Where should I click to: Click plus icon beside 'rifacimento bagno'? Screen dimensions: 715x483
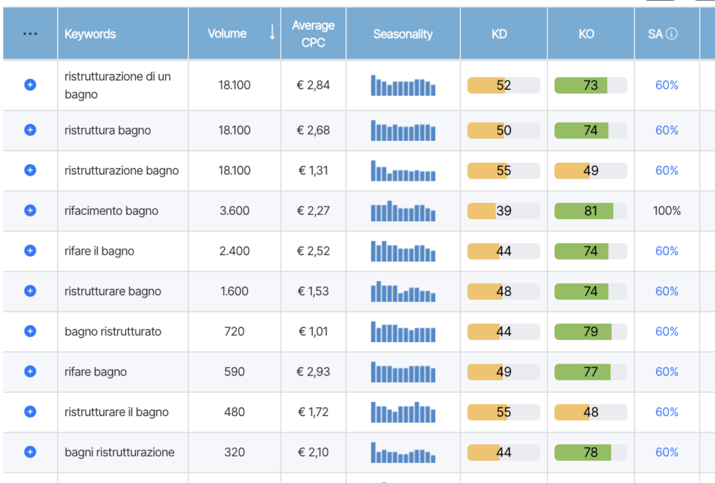(30, 211)
